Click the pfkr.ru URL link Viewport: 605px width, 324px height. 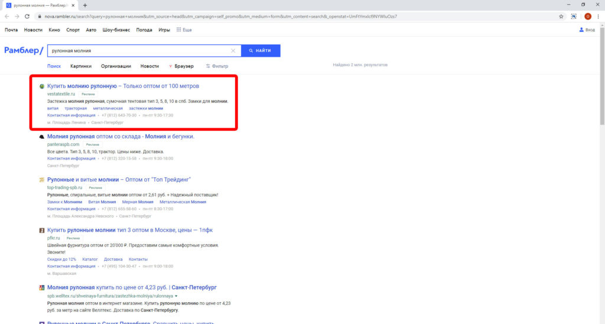click(x=54, y=238)
